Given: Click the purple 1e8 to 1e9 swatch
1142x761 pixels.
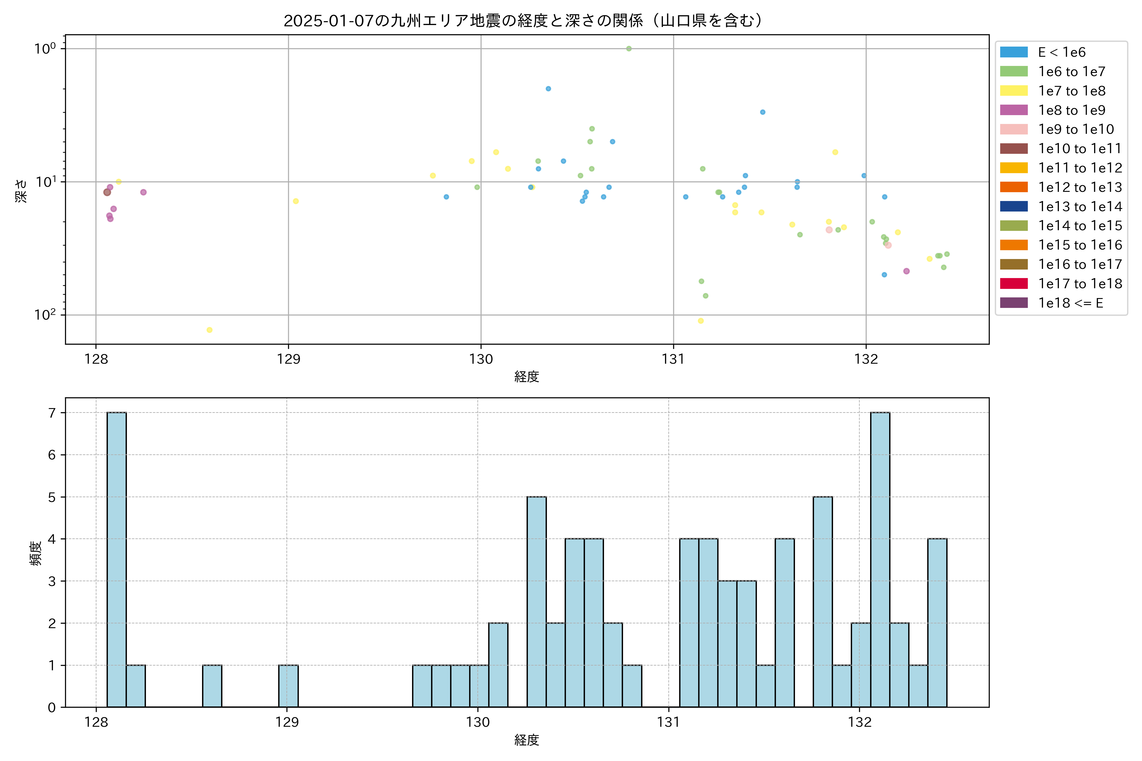Looking at the screenshot, I should (x=1014, y=110).
